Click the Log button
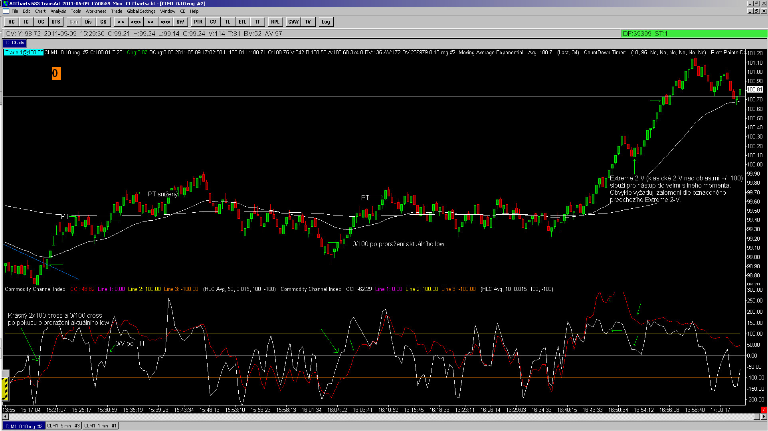The image size is (768, 431). pos(326,22)
